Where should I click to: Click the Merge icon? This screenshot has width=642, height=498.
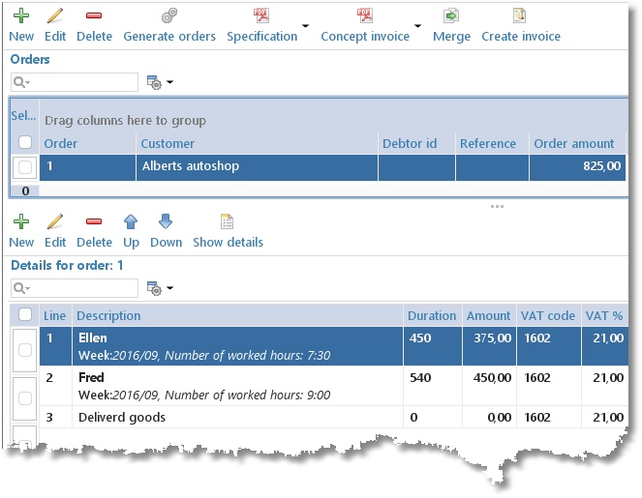pyautogui.click(x=451, y=15)
